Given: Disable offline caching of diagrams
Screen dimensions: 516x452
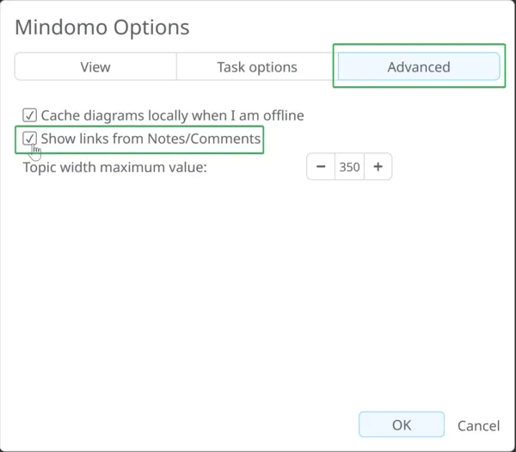Looking at the screenshot, I should [29, 115].
